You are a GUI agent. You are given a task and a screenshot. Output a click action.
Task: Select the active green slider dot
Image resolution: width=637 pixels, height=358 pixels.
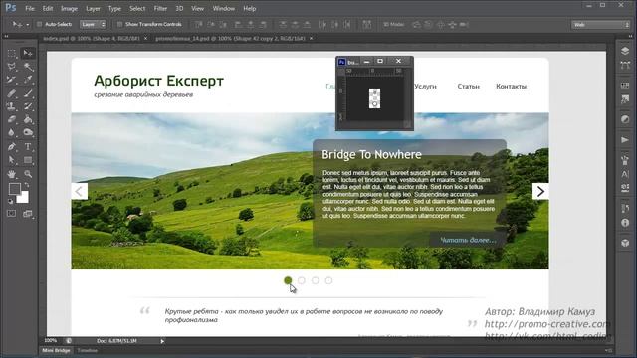click(288, 280)
